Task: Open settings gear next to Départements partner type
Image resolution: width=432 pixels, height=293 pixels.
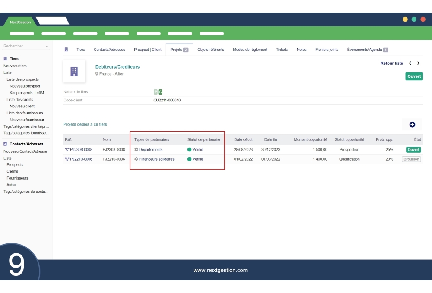Action: [x=135, y=149]
